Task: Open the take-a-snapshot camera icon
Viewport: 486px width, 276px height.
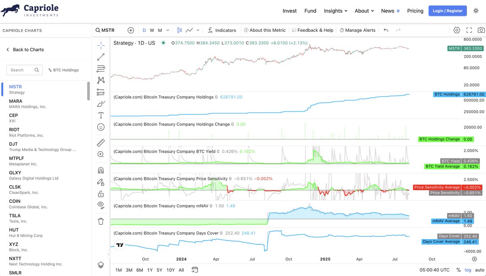Action: coord(481,30)
